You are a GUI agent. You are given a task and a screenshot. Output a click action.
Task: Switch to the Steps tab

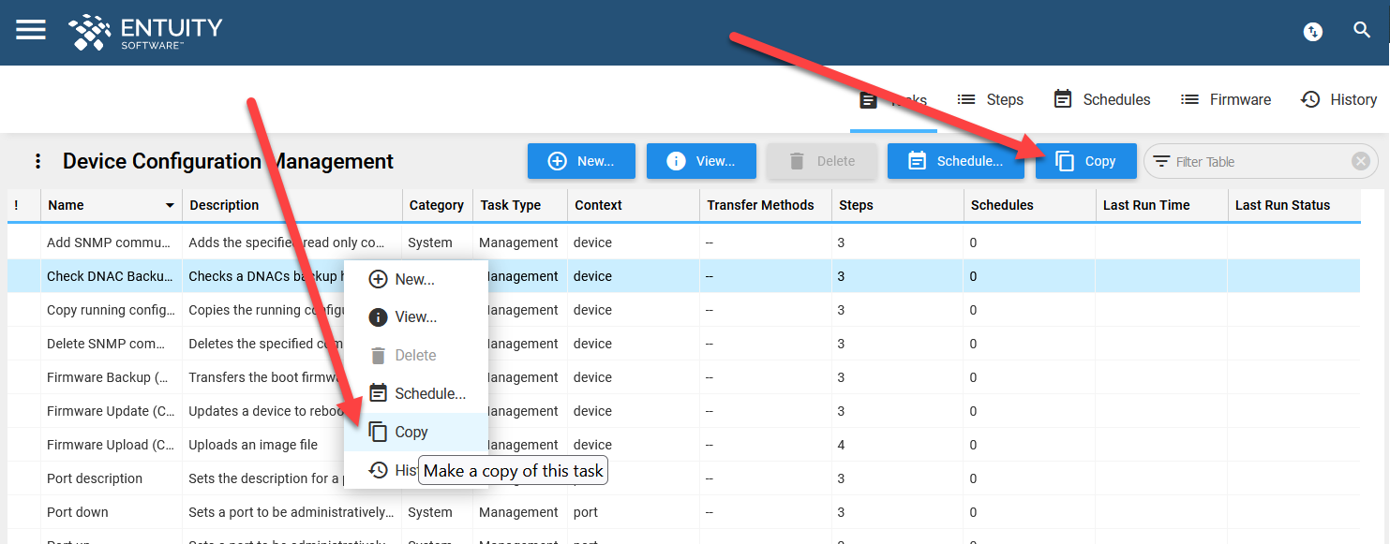[x=990, y=99]
